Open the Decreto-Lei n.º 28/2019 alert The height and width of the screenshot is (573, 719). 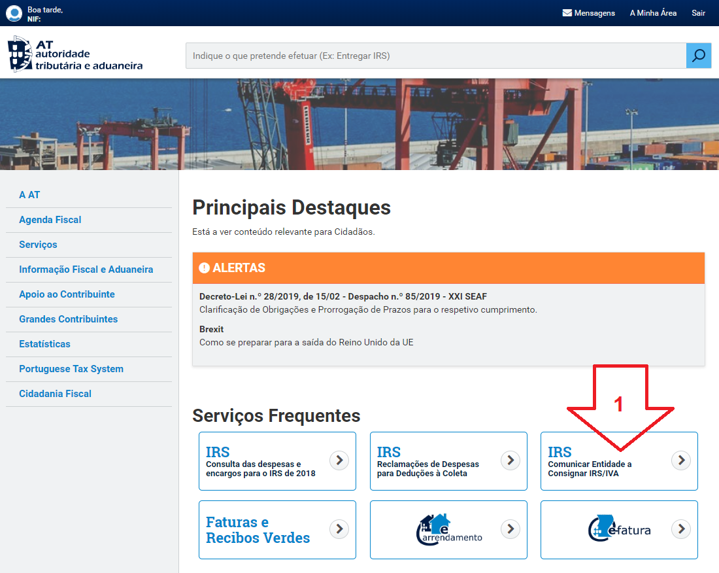pyautogui.click(x=343, y=296)
